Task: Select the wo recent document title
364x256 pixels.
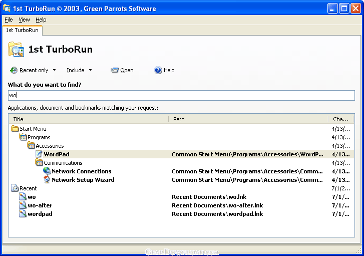Action: [x=32, y=197]
